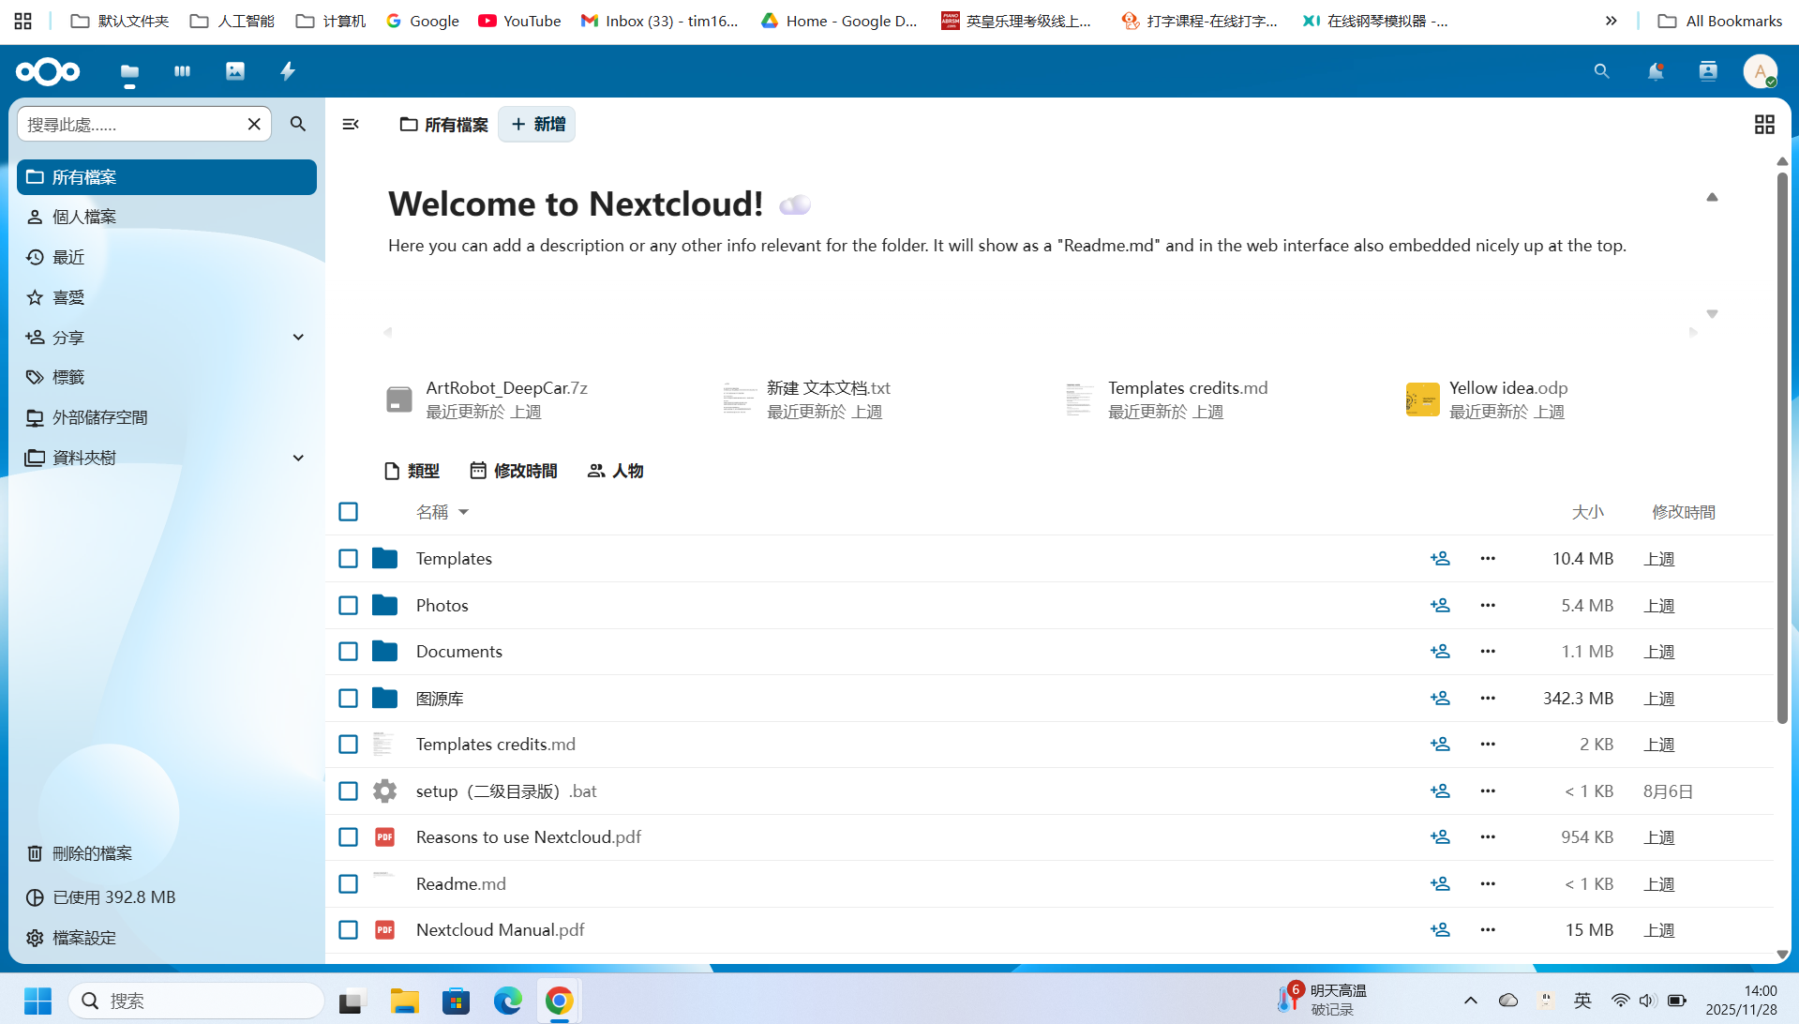Screen dimensions: 1799x1024
Task: Share Nextcloud Manual.pdf
Action: click(1440, 930)
